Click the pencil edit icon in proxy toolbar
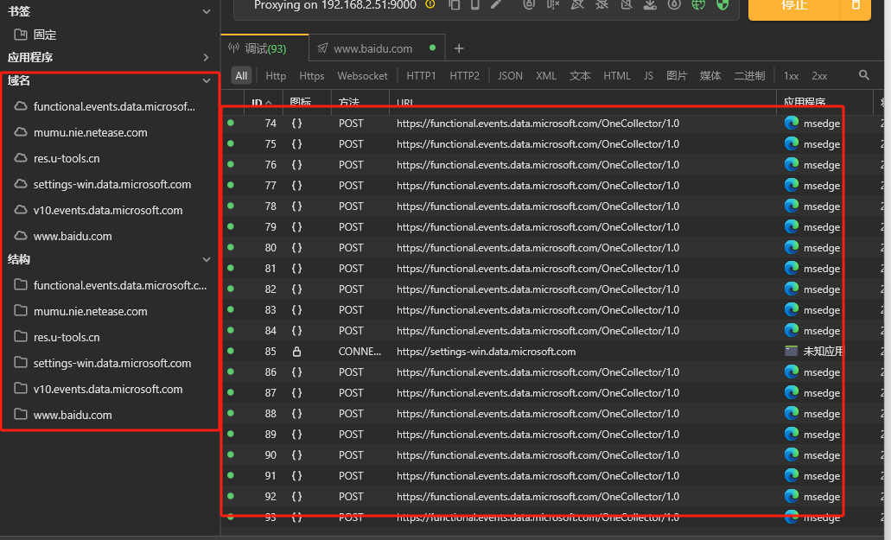Viewport: 891px width, 540px height. [496, 4]
